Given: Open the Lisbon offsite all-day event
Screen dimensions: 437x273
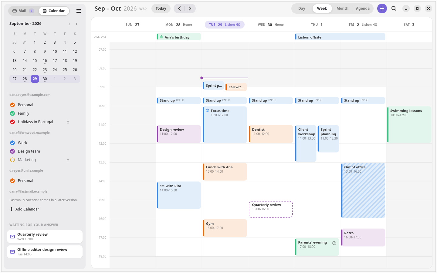Looking at the screenshot, I should [340, 37].
